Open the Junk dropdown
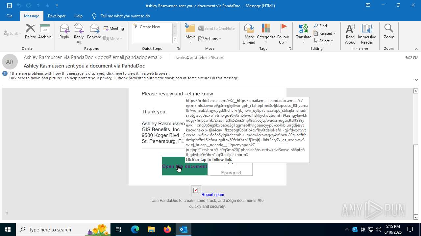The image size is (421, 236). point(12,33)
